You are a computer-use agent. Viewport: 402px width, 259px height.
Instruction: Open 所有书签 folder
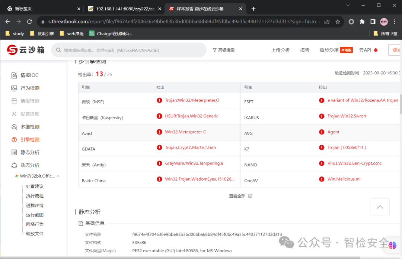[x=385, y=33]
